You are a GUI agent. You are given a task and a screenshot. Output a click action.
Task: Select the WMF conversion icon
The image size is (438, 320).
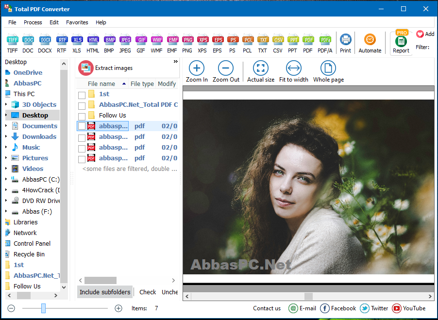(x=157, y=44)
